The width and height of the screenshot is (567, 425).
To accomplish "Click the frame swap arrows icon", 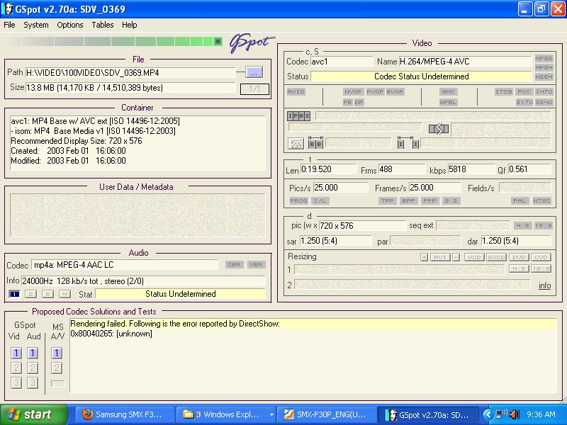I will [439, 129].
